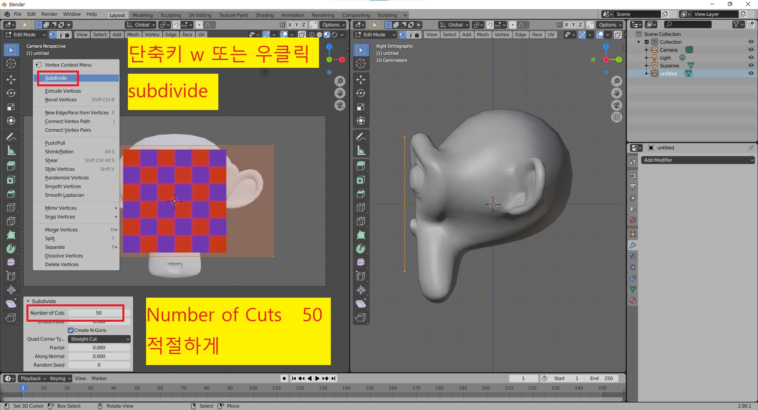Viewport: 758px width, 410px height.
Task: Play animation in timeline
Action: pyautogui.click(x=317, y=378)
